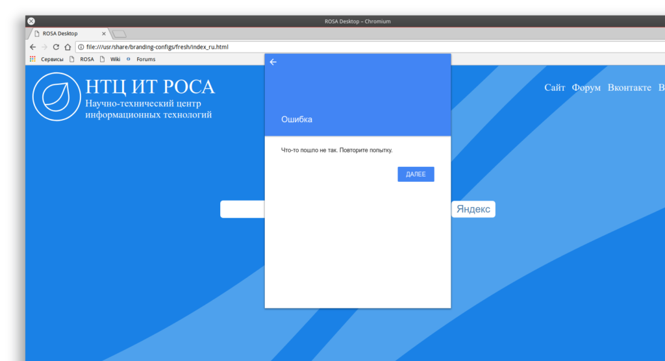Open the Wiki bookmark

(x=115, y=59)
